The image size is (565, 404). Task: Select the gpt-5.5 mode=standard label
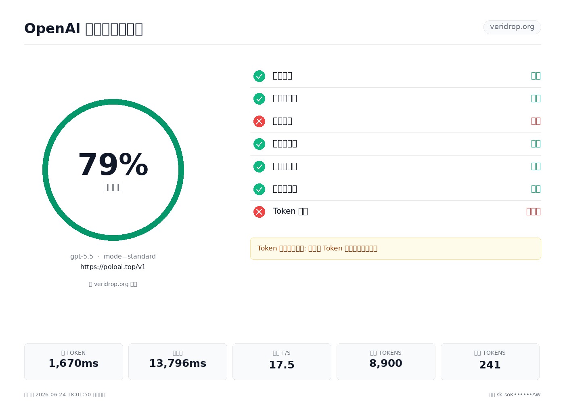(x=113, y=256)
